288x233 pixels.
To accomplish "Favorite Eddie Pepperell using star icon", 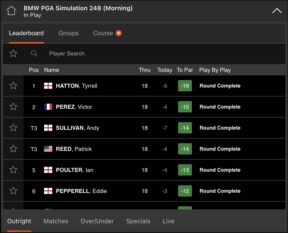I will click(x=13, y=191).
